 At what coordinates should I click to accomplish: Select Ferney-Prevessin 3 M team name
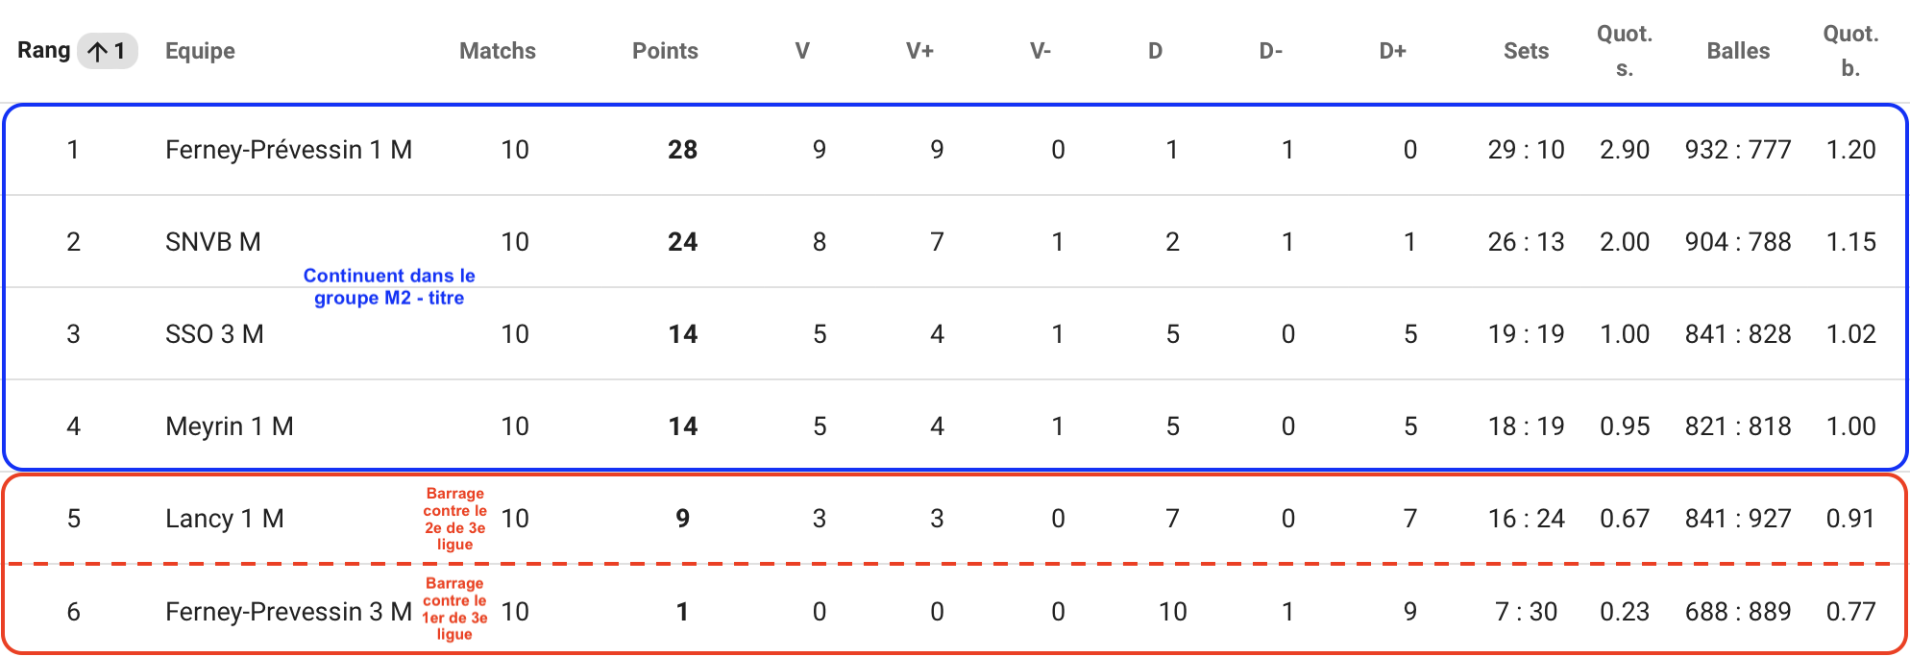pos(288,612)
